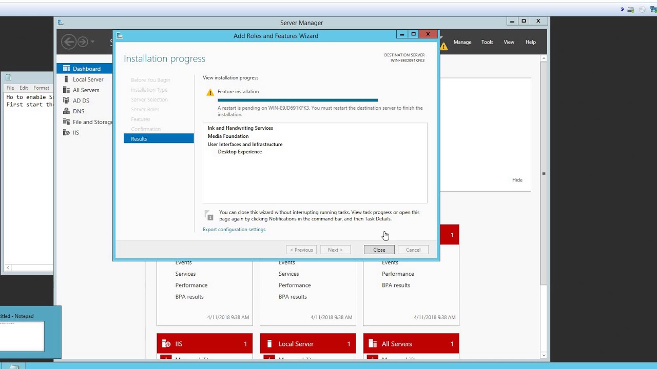Click the Close button in wizard
This screenshot has height=369, width=657.
pyautogui.click(x=379, y=250)
